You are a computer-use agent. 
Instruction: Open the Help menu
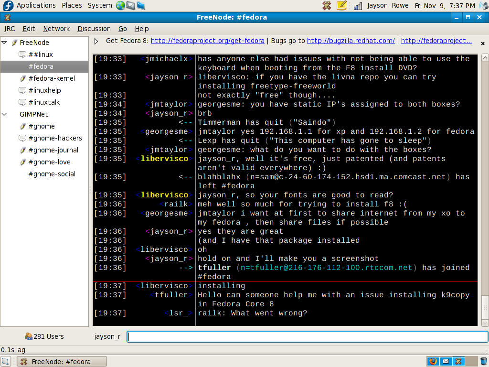tap(141, 29)
